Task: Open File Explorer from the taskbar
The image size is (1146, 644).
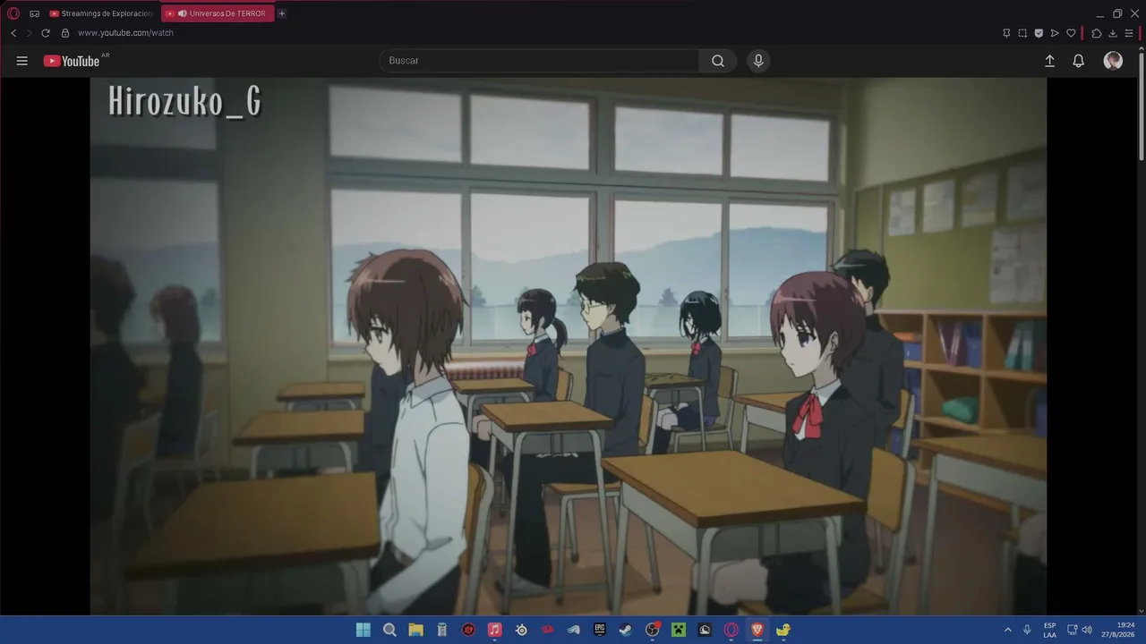Action: point(416,630)
